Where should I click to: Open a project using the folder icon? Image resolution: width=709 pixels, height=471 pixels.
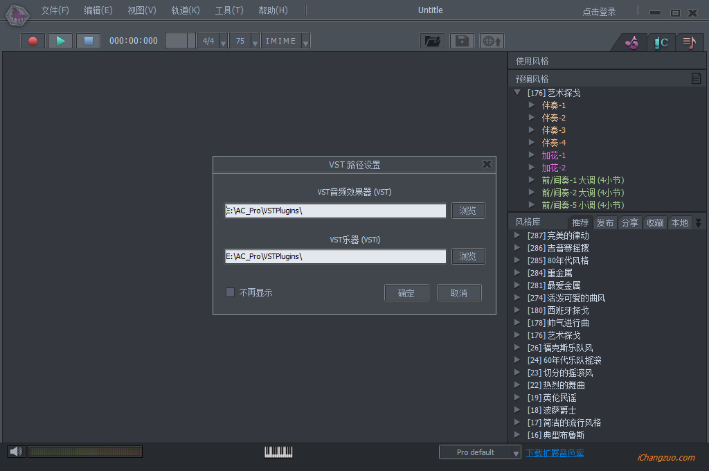tap(432, 40)
